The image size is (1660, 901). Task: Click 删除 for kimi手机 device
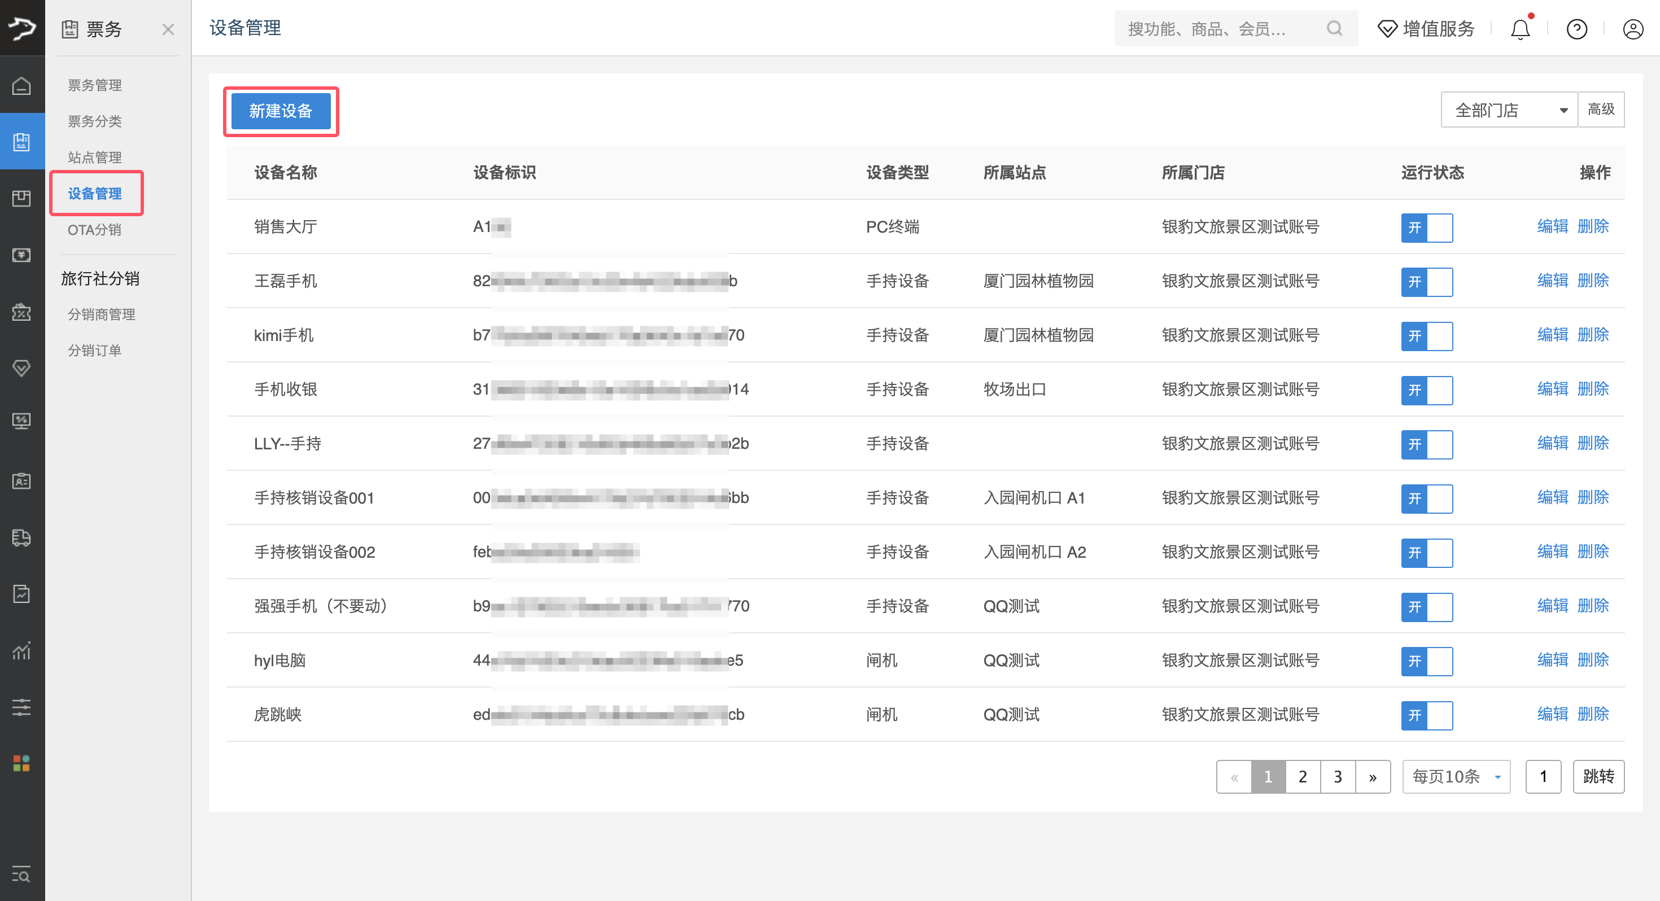(1592, 335)
